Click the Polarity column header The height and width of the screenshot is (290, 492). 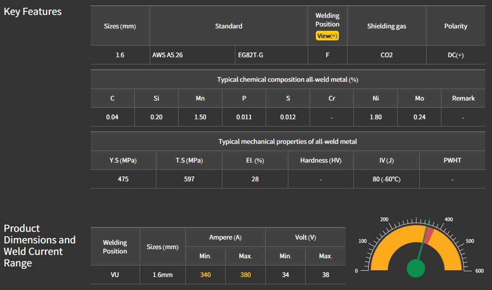[455, 26]
